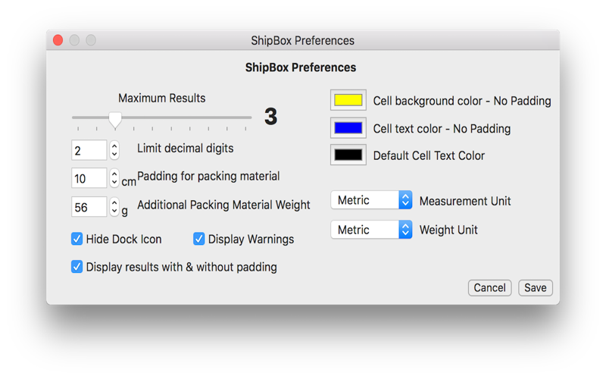
Task: Open the Weight Unit dropdown
Action: point(371,230)
